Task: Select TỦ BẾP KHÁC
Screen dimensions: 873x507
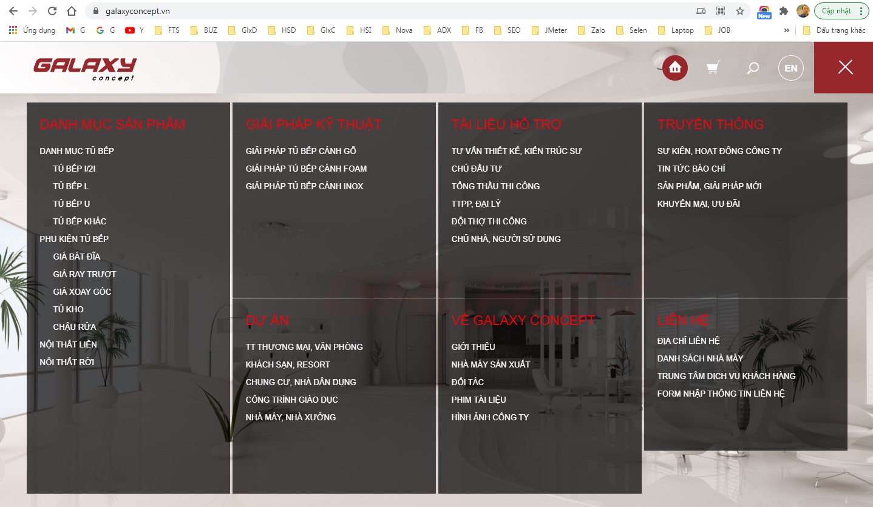Action: click(80, 221)
